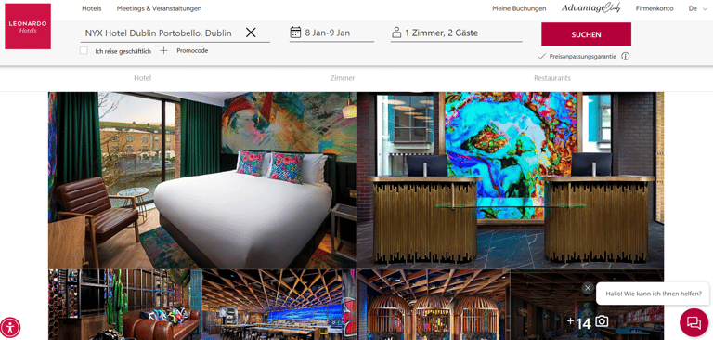Viewport: 713px width, 340px height.
Task: Open the Advantage Club link
Action: (591, 7)
